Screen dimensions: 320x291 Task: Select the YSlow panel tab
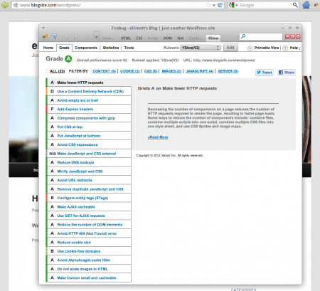click(213, 38)
